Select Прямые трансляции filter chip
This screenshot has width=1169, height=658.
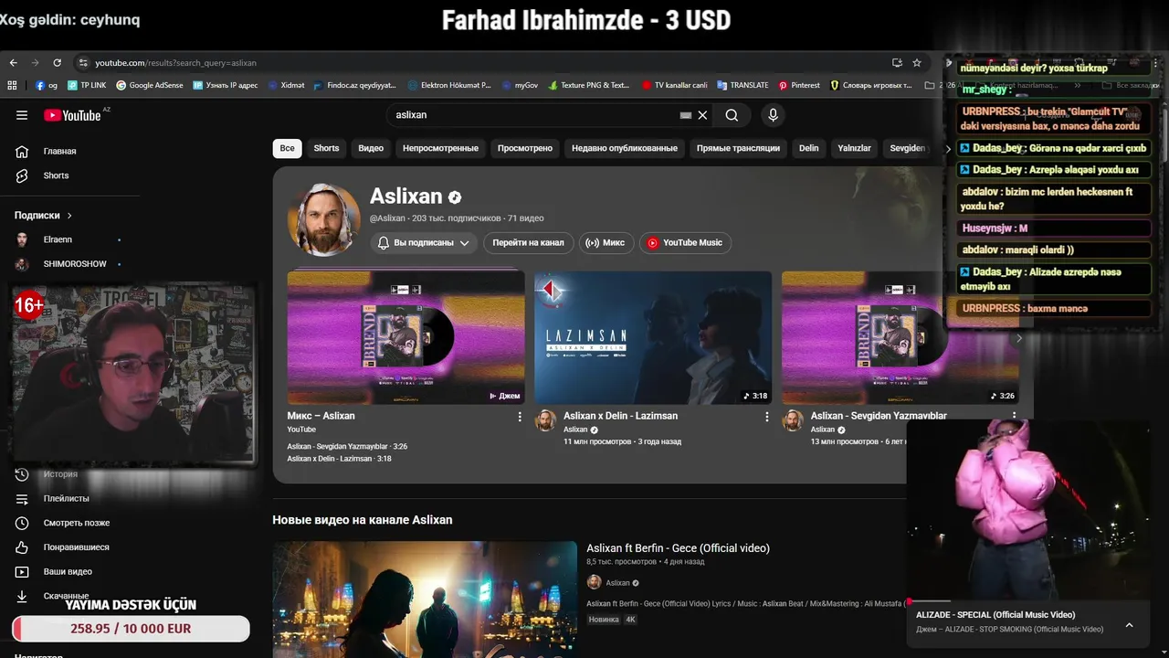pos(738,148)
